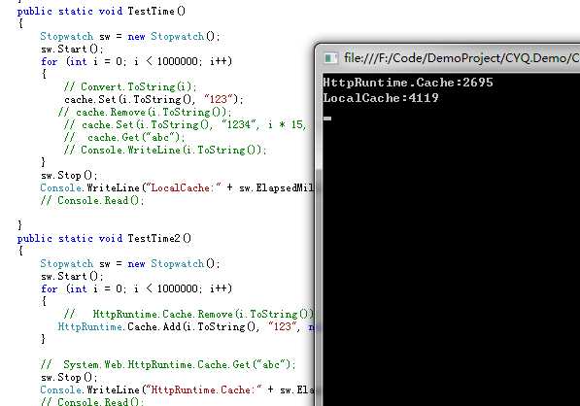Click the Console.WriteLine("LocalCache:" statement
The width and height of the screenshot is (580, 406).
177,187
